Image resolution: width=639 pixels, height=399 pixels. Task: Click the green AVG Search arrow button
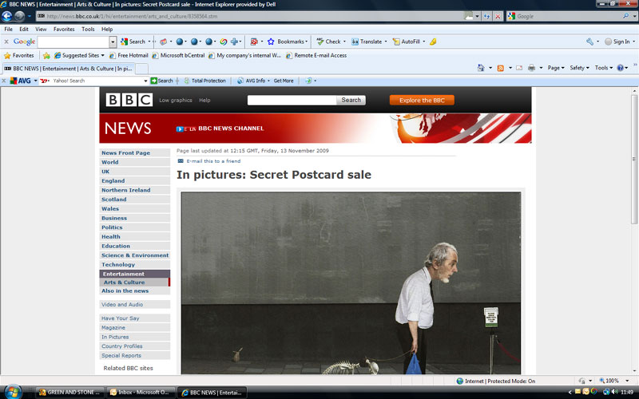coord(153,81)
